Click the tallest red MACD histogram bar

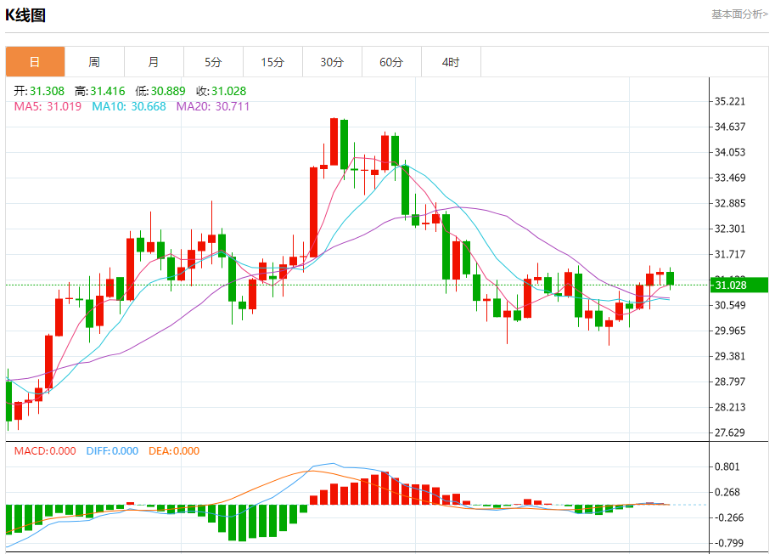pyautogui.click(x=385, y=489)
